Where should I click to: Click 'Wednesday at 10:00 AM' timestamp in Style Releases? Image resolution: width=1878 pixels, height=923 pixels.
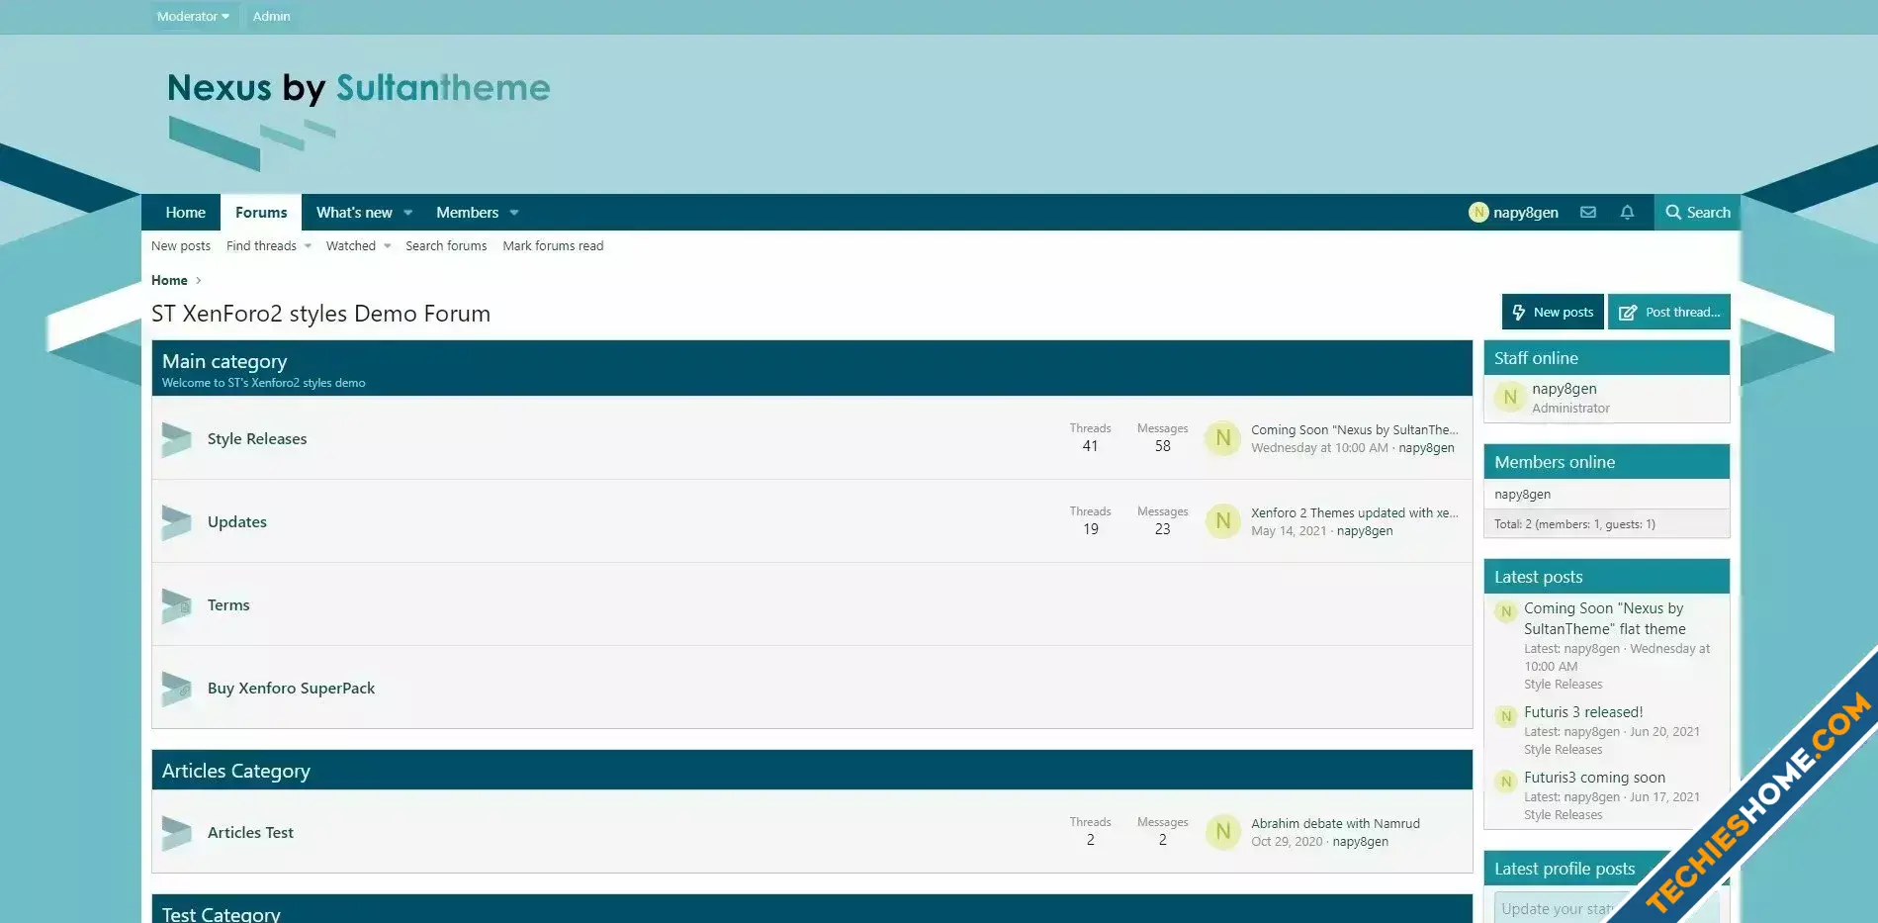1319,448
